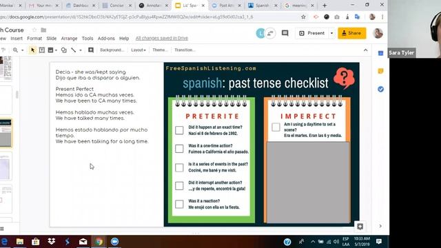Image resolution: width=441 pixels, height=248 pixels.
Task: Open the Insert menu
Action: [17, 39]
